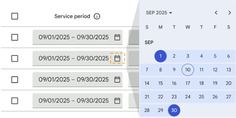Click the third row date range field
This screenshot has width=236, height=118.
tap(78, 79)
